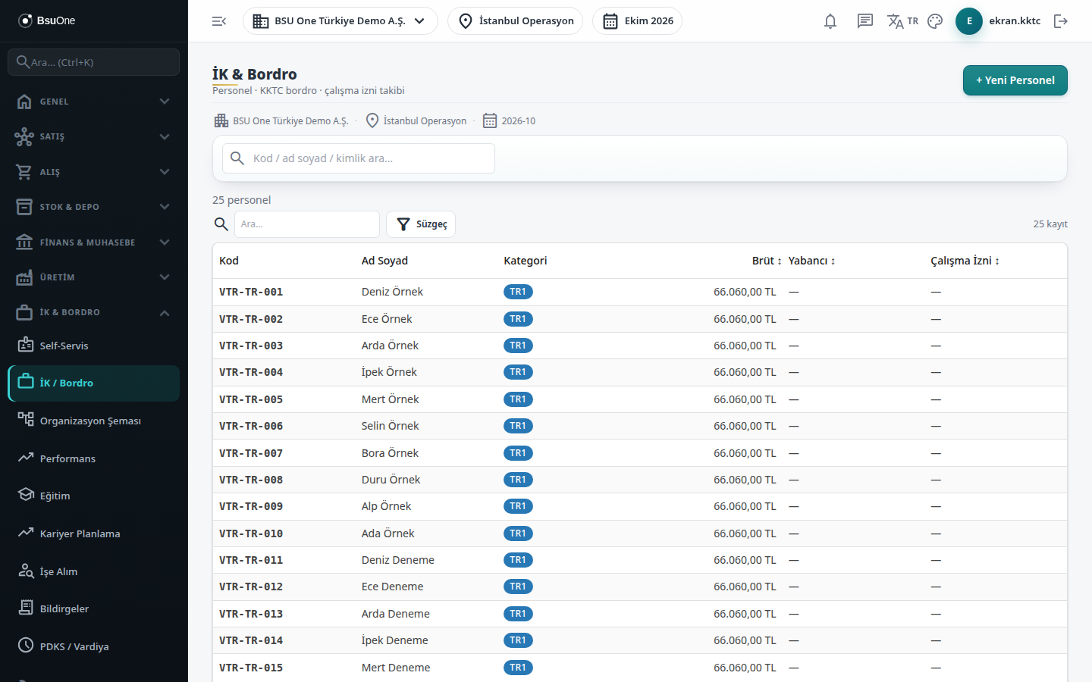Open Bildirgeler in the sidebar
This screenshot has height=682, width=1092.
[94, 608]
